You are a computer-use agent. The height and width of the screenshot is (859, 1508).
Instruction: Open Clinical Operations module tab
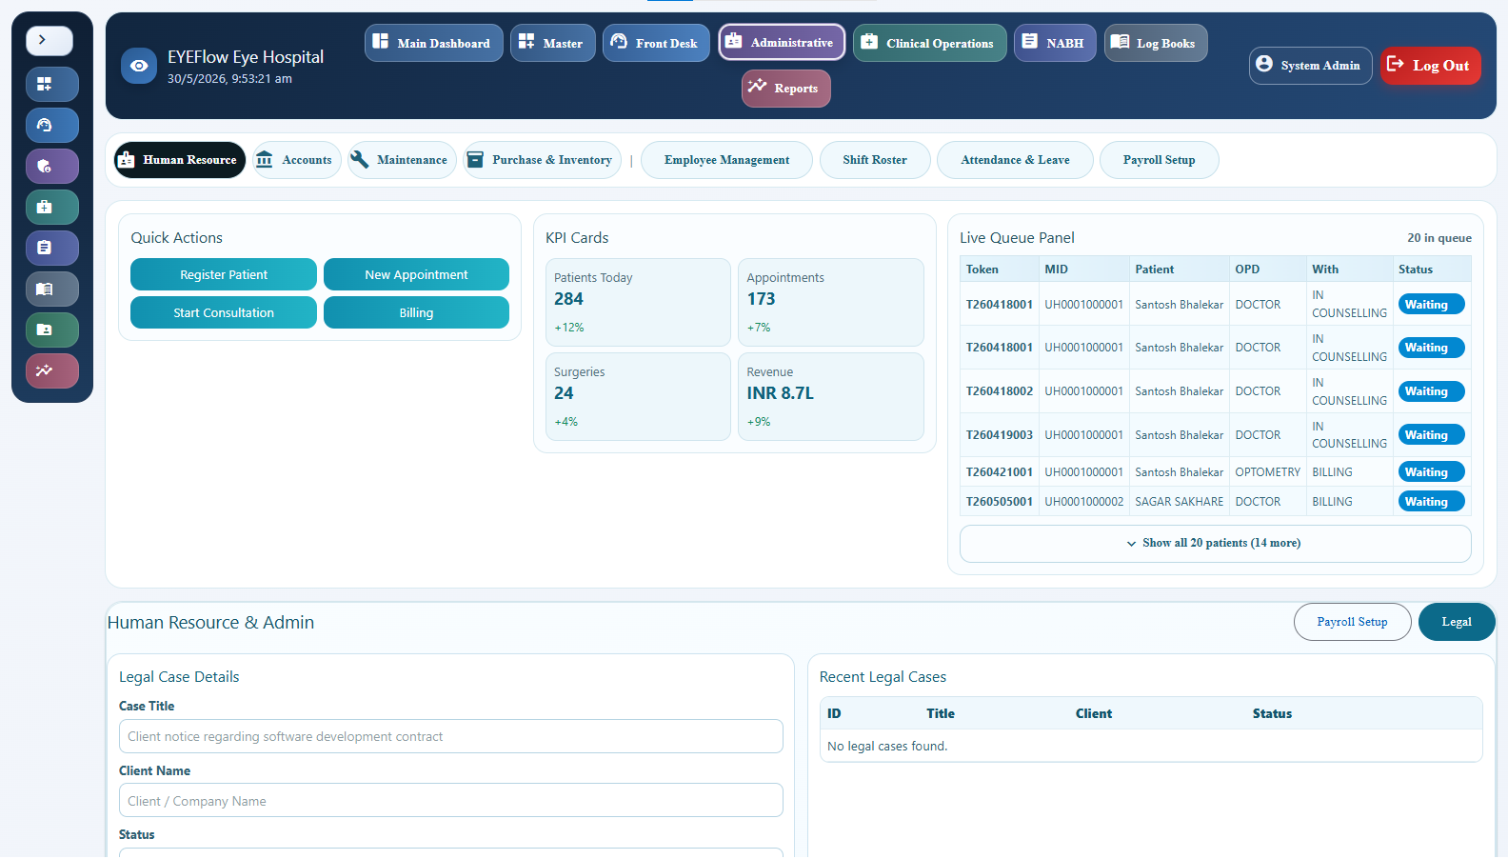pyautogui.click(x=929, y=43)
